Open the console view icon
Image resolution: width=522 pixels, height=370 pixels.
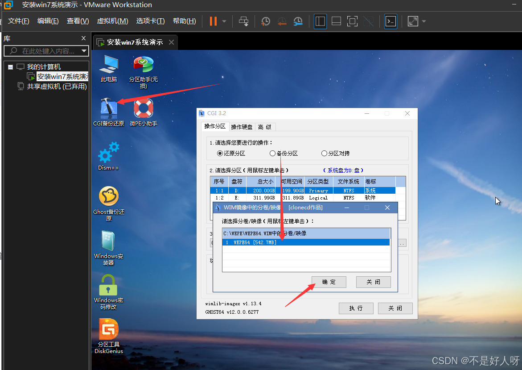(390, 21)
